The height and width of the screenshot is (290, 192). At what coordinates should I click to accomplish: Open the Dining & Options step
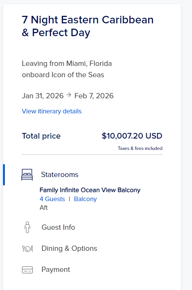point(69,249)
